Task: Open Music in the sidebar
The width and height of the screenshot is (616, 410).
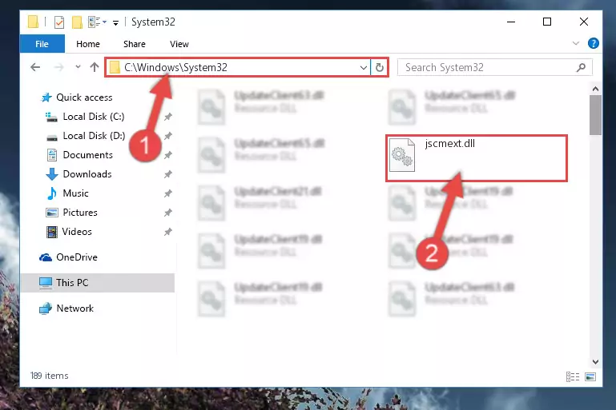Action: (x=67, y=193)
